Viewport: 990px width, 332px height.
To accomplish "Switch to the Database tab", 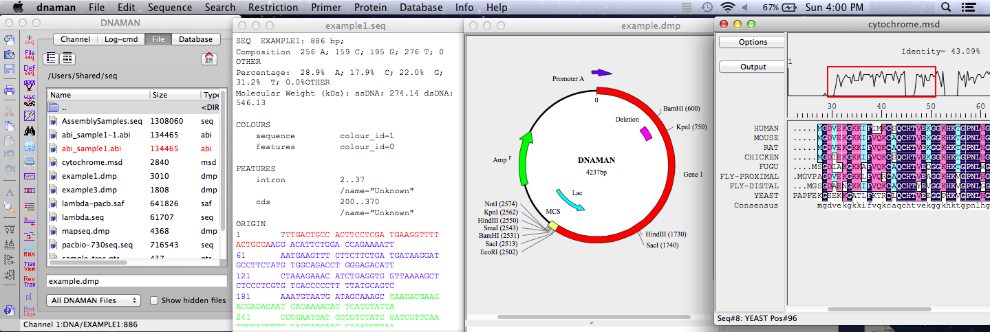I will [x=195, y=39].
